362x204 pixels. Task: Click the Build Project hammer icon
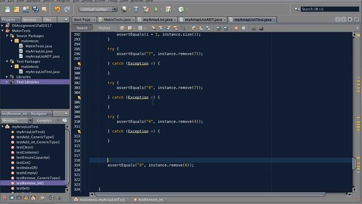tap(136, 9)
